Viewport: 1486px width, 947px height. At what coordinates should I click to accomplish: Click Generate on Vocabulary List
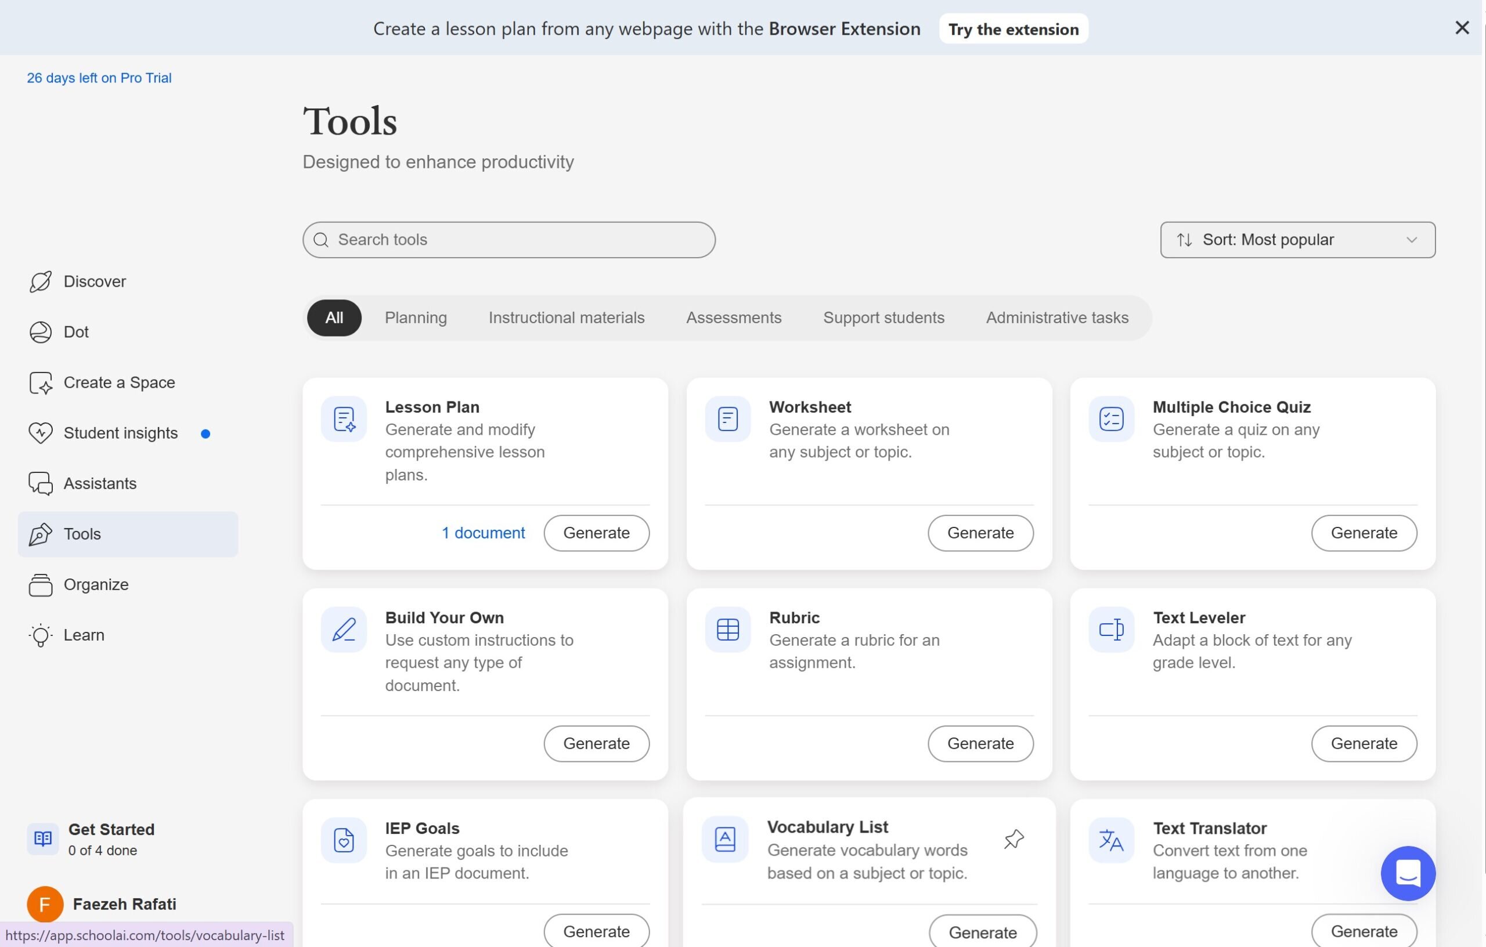(982, 932)
